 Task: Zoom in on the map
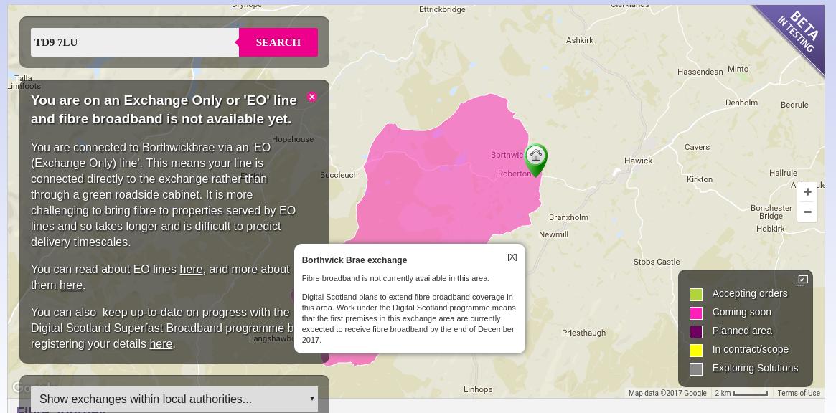pos(807,192)
